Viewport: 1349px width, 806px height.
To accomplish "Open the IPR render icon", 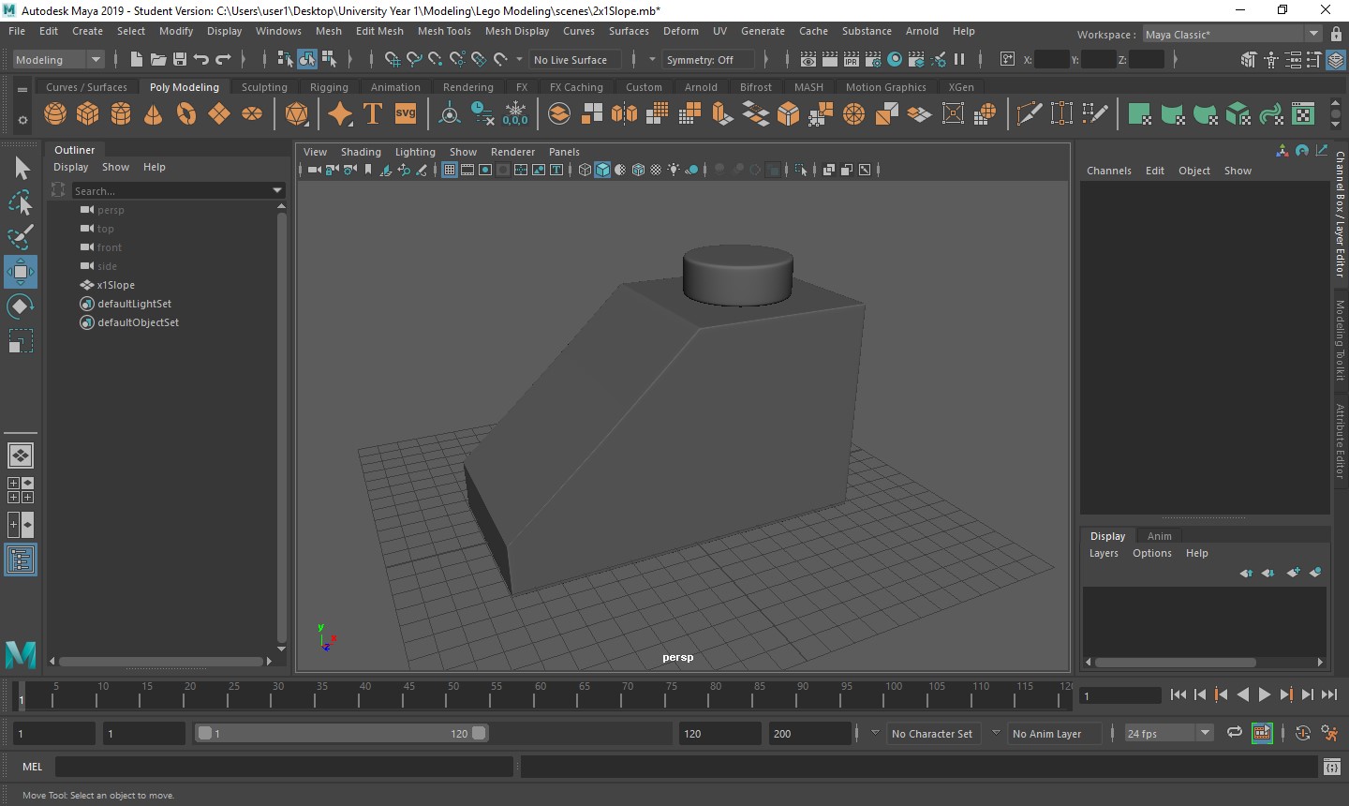I will [851, 60].
